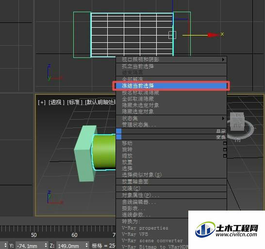Open [默认明暗处理] shading menu label
The image size is (265, 249).
(x=100, y=102)
